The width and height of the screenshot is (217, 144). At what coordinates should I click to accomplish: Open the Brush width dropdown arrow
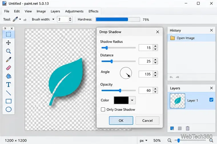(x=53, y=19)
